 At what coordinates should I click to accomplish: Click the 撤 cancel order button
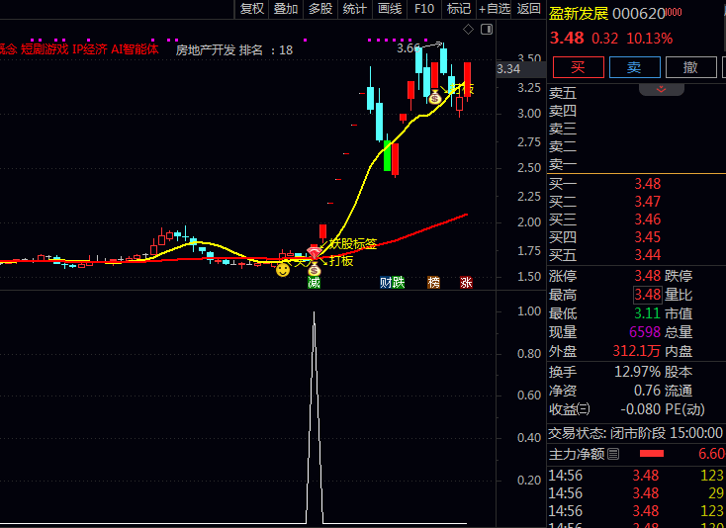pos(690,67)
